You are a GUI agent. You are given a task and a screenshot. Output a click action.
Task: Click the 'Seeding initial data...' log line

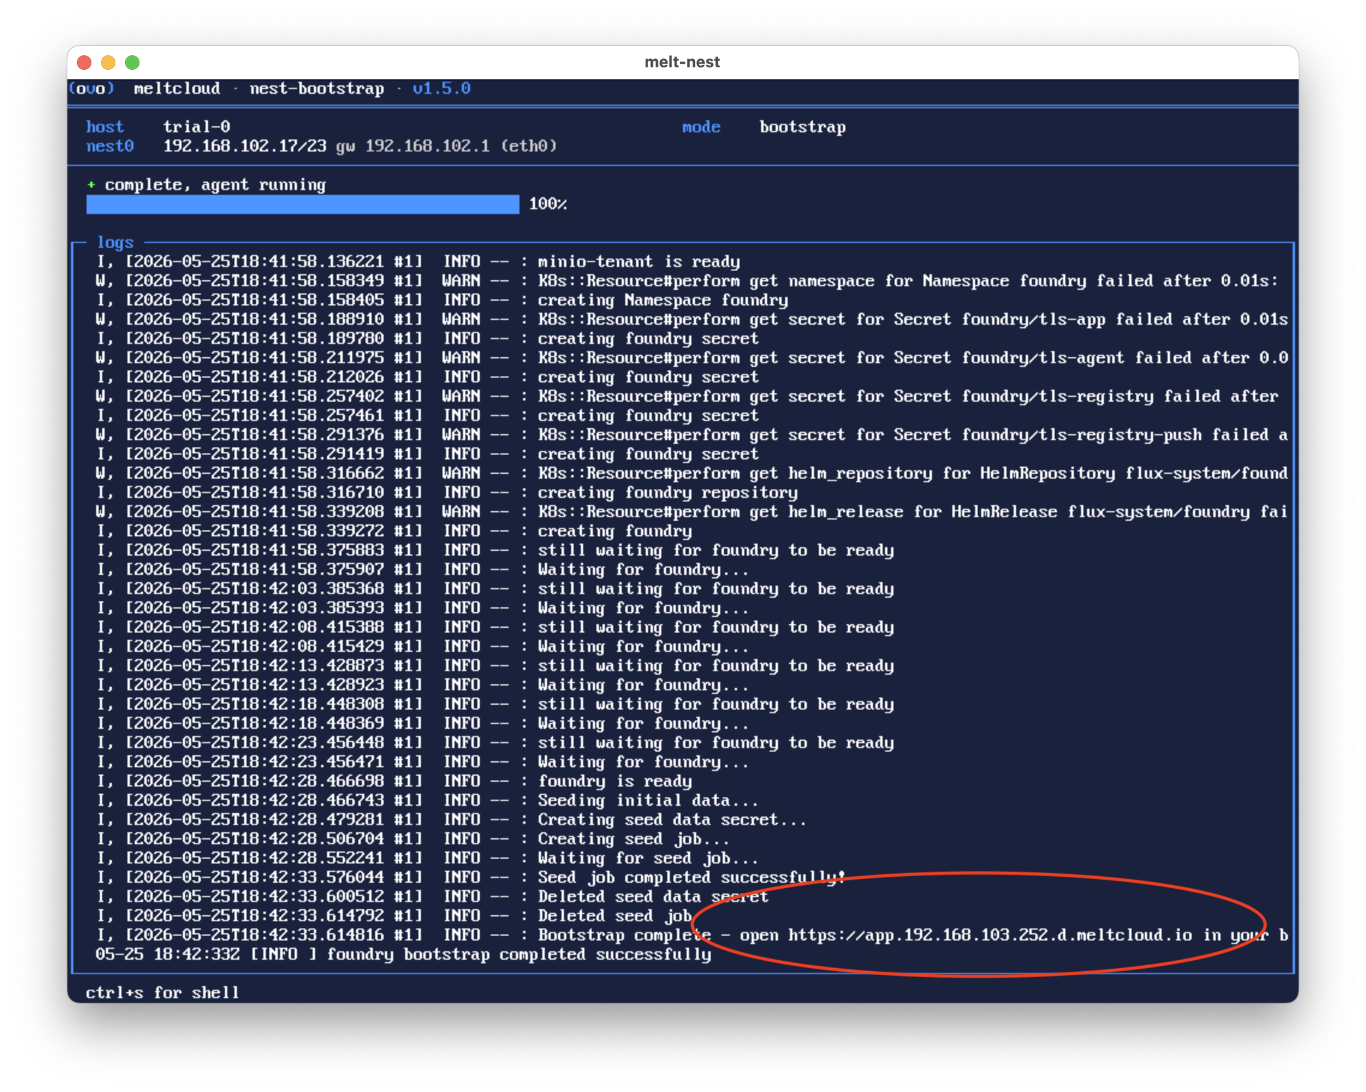point(427,800)
